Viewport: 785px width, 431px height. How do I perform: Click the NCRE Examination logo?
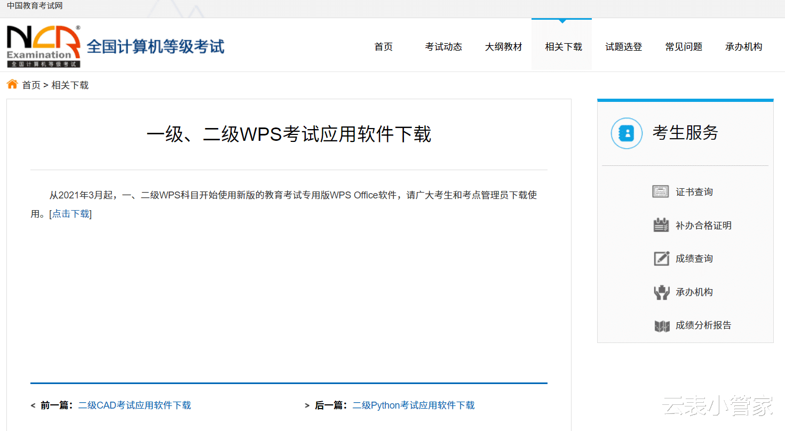coord(44,46)
